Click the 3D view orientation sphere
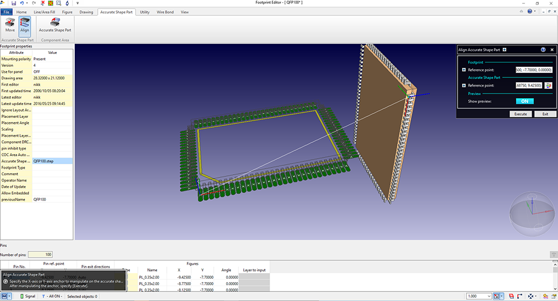 point(531,213)
